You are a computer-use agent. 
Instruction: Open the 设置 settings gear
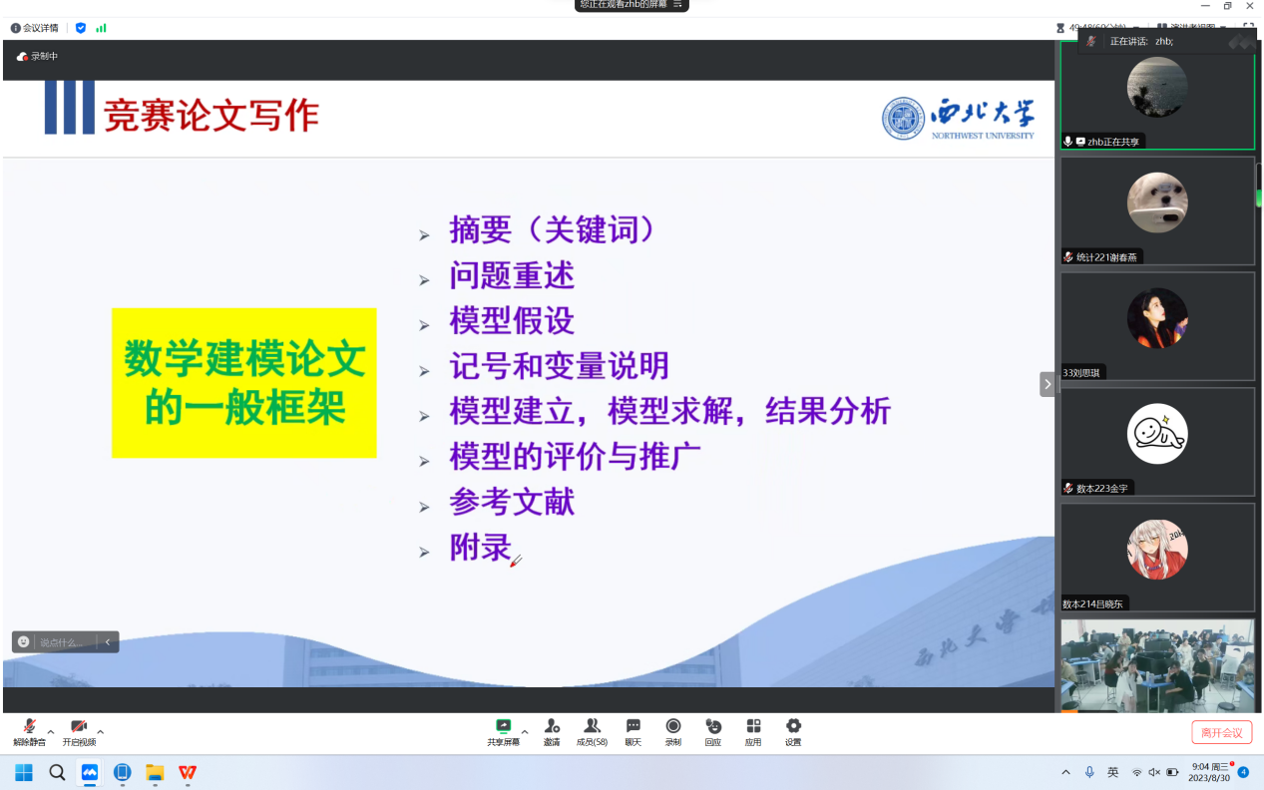[793, 731]
